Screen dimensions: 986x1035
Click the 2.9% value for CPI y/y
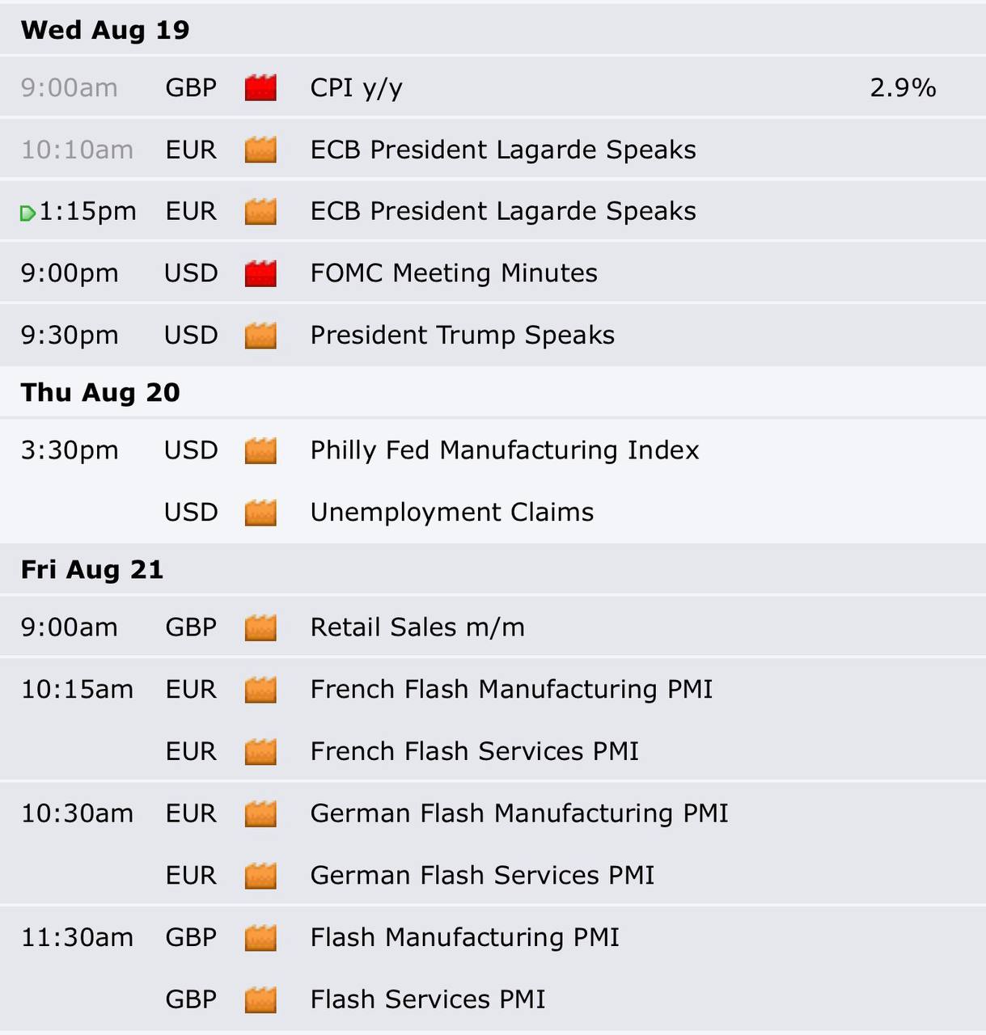coord(903,87)
